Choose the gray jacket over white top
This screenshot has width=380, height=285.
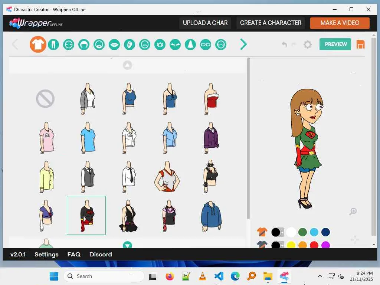click(x=88, y=99)
